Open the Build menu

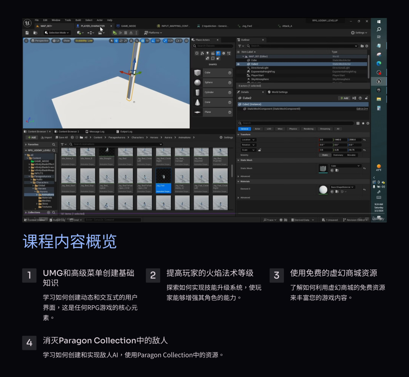[78, 20]
